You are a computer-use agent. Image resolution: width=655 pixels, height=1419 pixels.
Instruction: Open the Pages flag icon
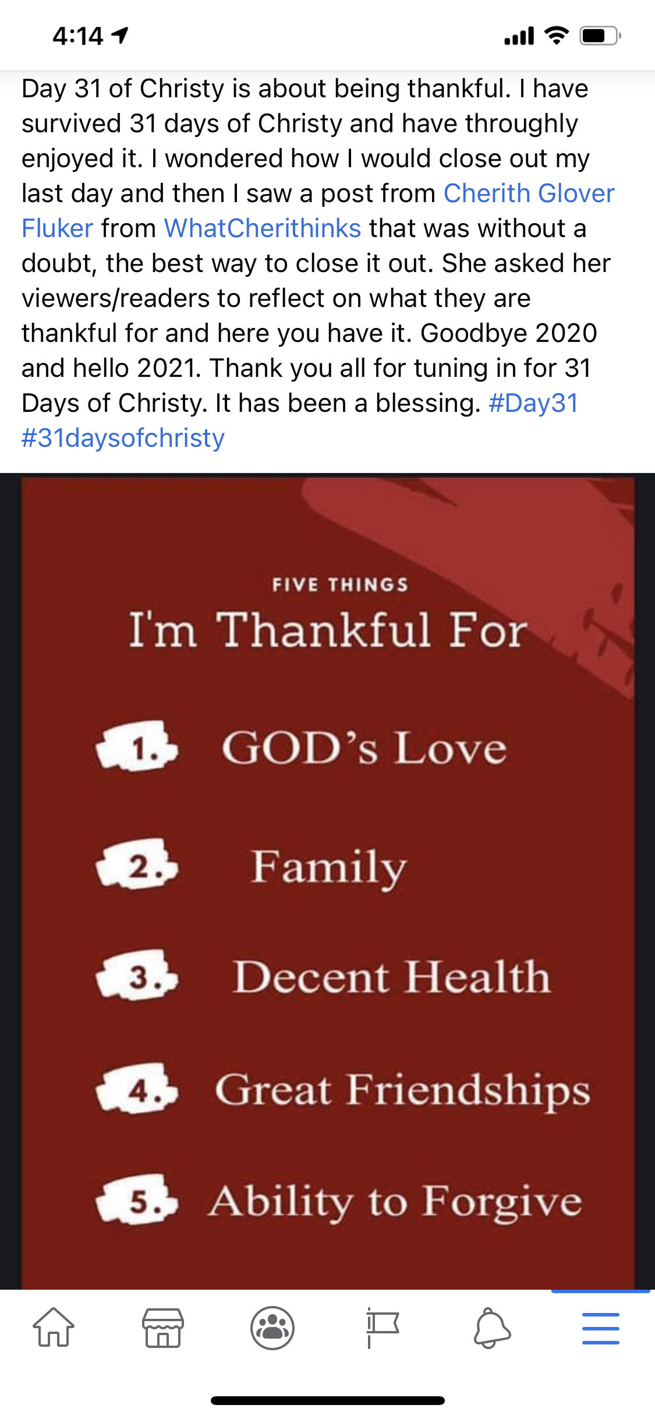pos(382,1328)
